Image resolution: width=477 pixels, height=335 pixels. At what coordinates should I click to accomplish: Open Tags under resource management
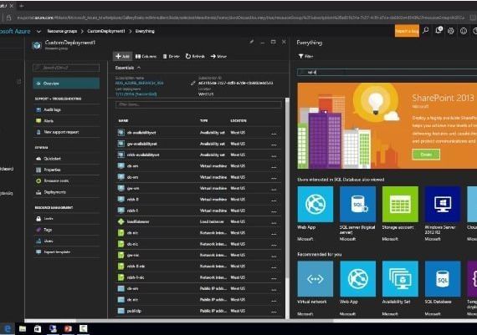[66, 230]
